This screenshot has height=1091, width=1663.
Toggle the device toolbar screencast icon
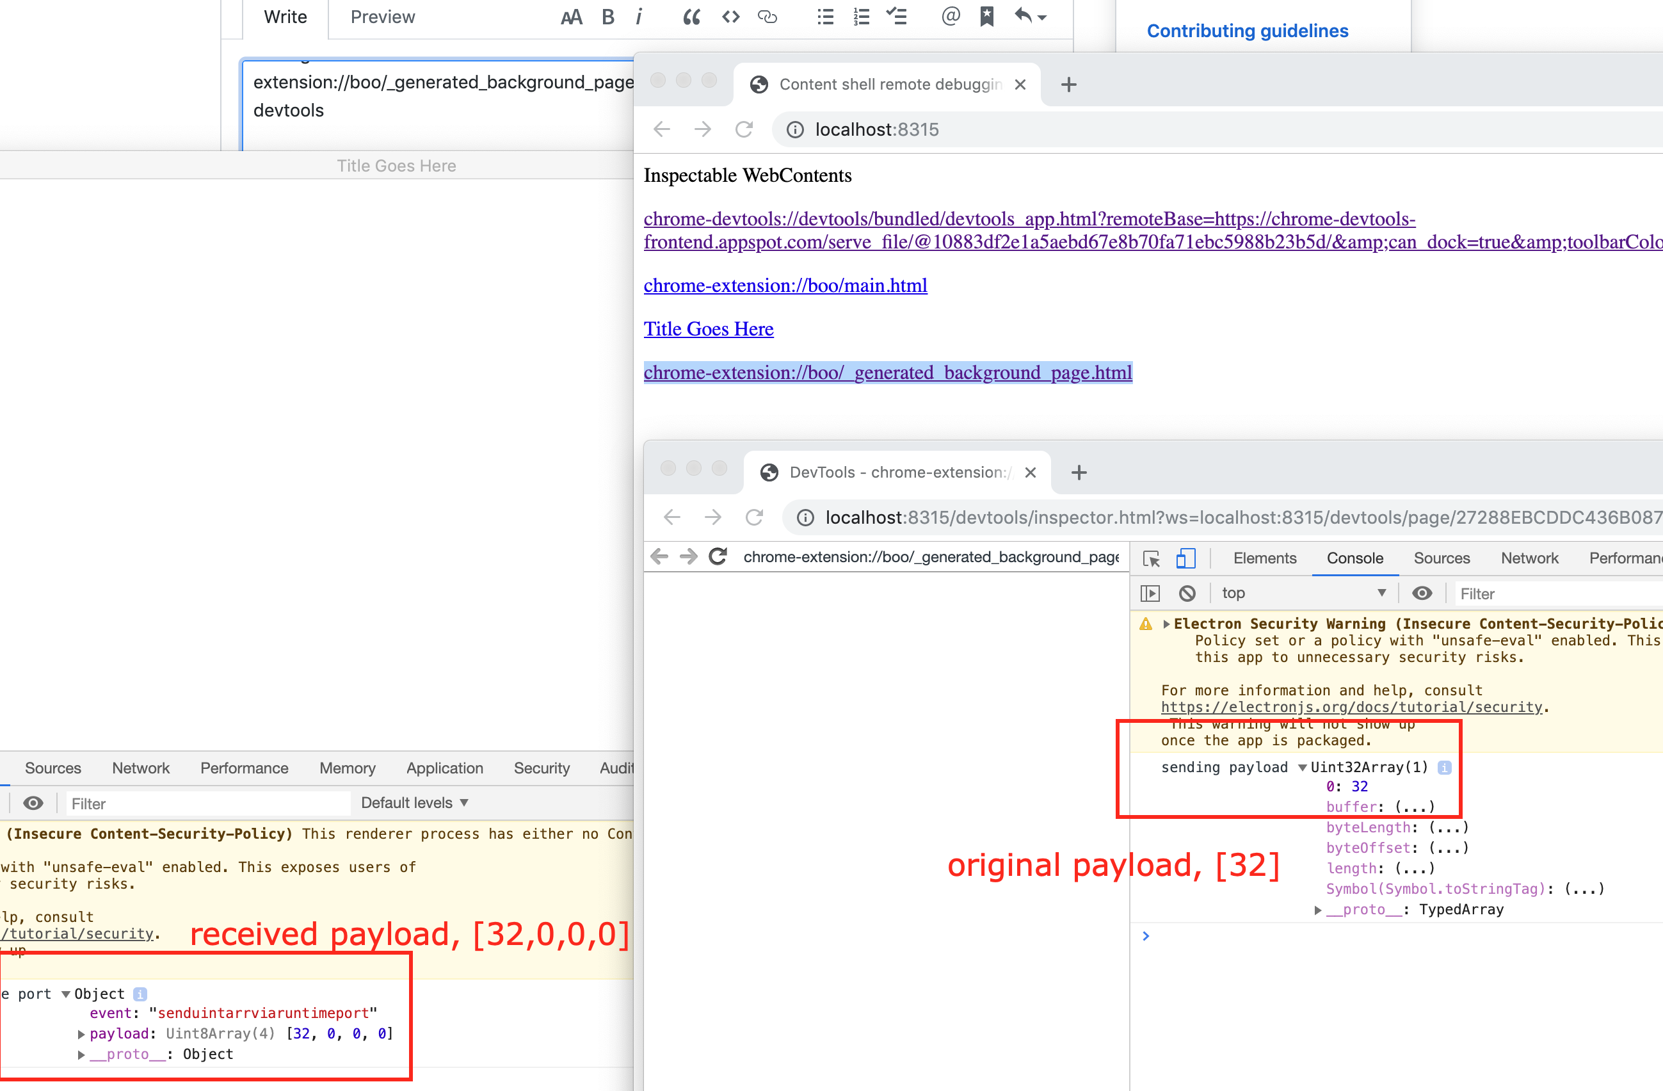point(1185,558)
